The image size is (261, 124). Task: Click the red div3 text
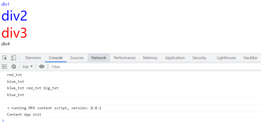pyautogui.click(x=14, y=33)
